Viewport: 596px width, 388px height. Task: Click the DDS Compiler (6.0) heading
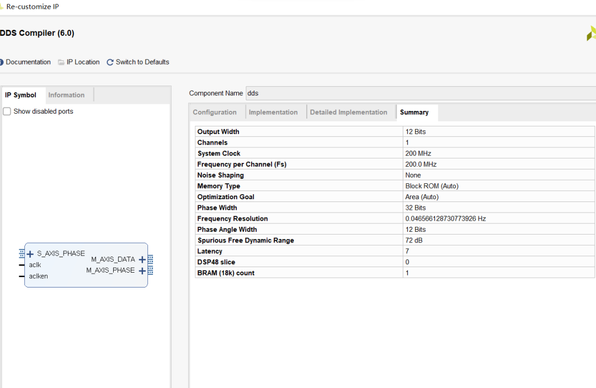click(37, 33)
